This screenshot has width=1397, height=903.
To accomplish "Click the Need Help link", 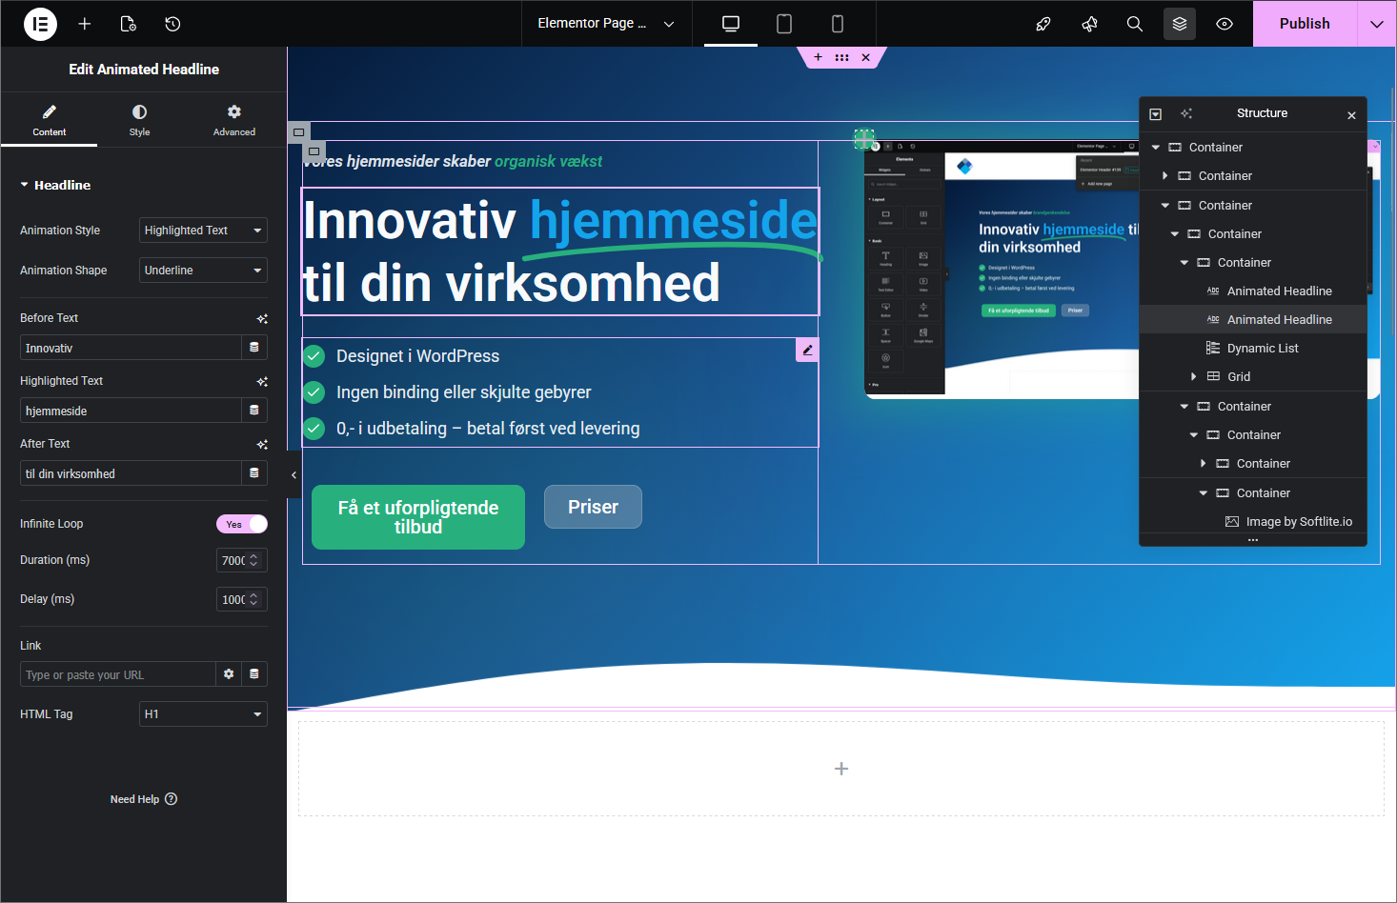I will (x=143, y=799).
